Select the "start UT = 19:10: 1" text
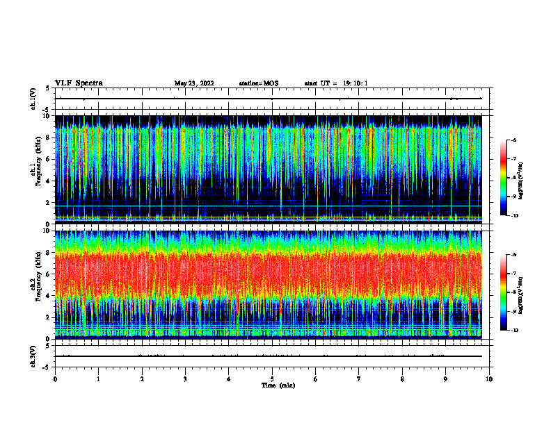The image size is (551, 425). click(336, 83)
